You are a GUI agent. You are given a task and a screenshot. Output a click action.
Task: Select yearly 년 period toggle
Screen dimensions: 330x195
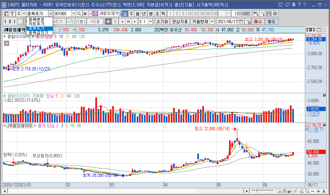click(x=144, y=14)
